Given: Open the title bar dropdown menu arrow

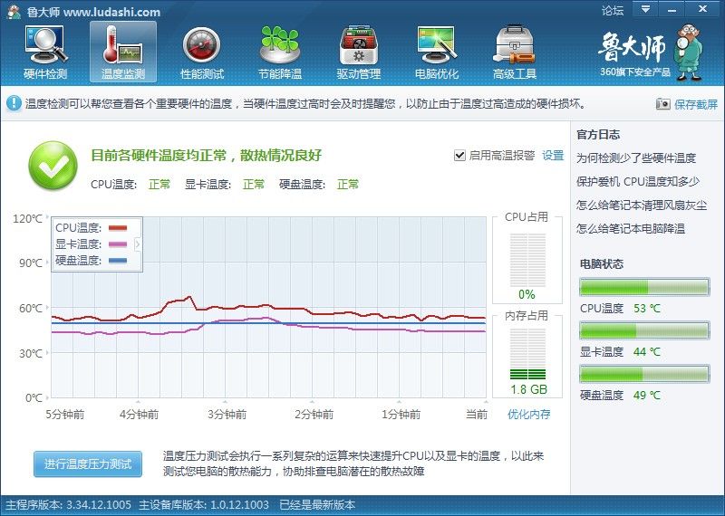Looking at the screenshot, I should point(645,9).
